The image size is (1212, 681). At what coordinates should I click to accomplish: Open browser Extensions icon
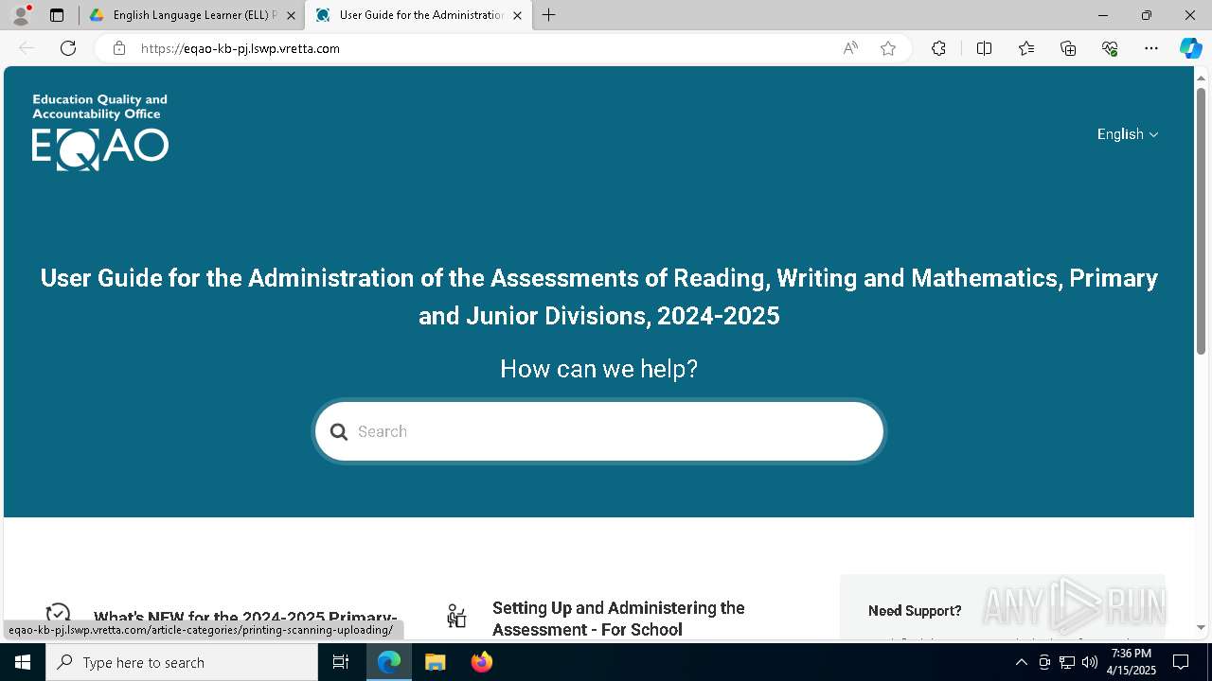pyautogui.click(x=938, y=48)
